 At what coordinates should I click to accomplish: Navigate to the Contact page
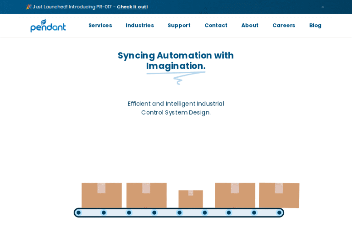(216, 26)
